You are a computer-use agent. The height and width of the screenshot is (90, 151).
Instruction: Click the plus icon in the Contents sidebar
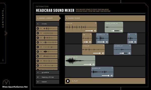[x=3, y=60]
